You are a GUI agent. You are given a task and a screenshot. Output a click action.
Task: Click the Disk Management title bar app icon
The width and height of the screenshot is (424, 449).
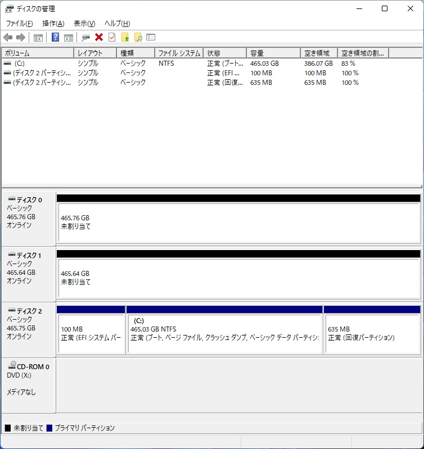(9, 9)
